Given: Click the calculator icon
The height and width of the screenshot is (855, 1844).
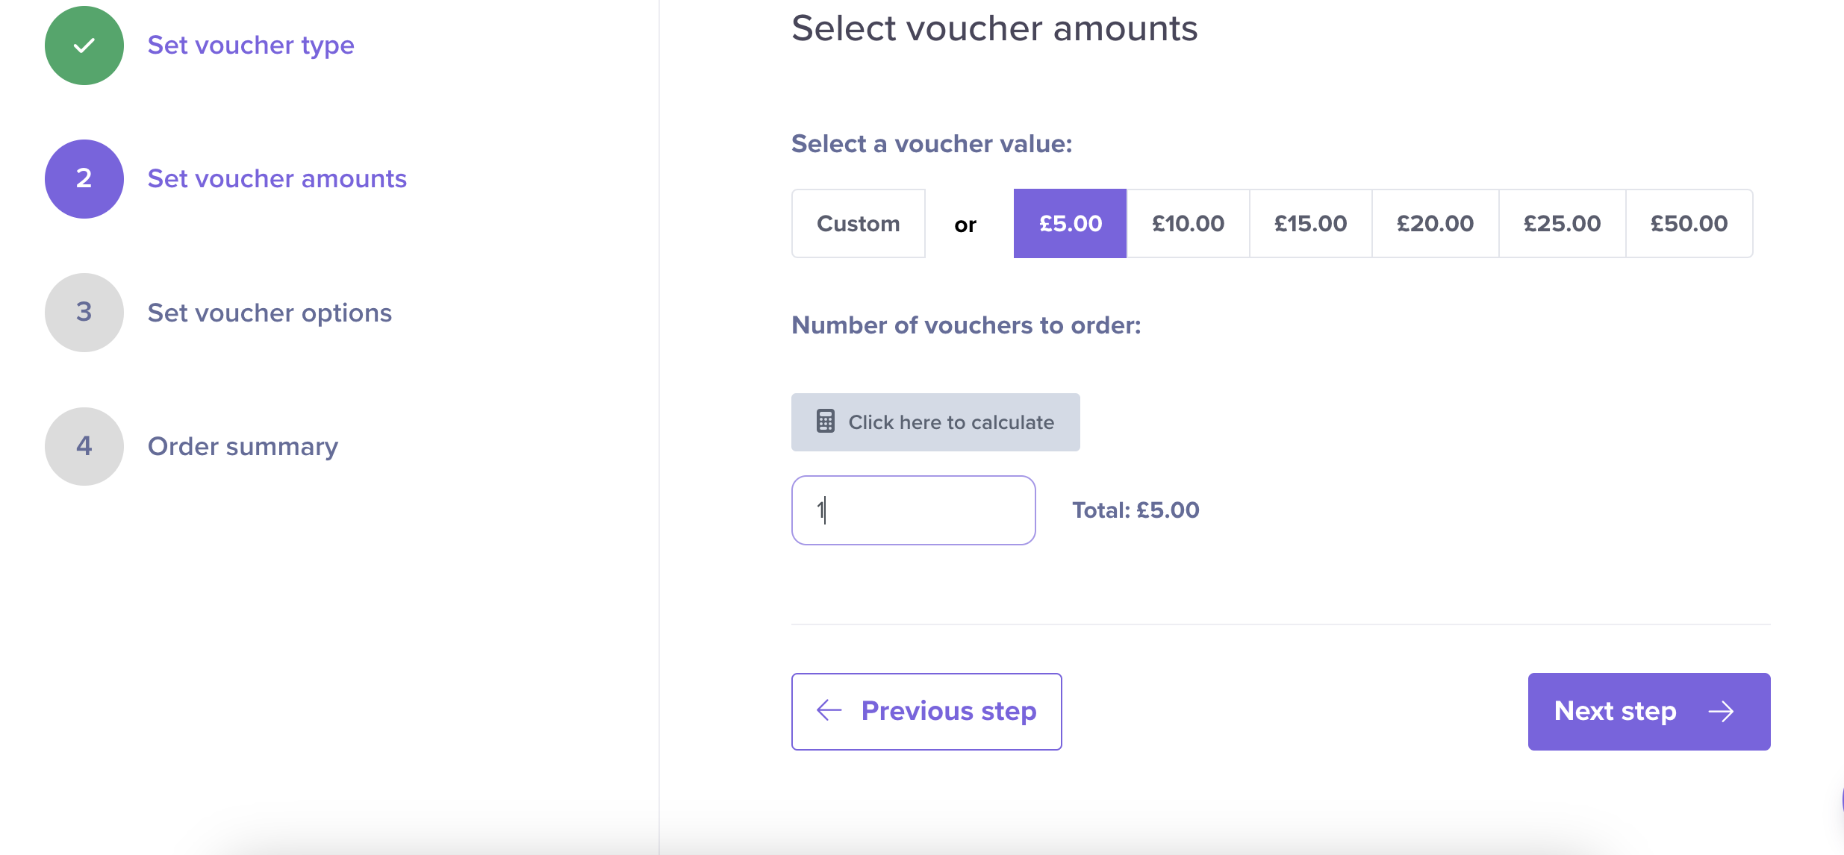Looking at the screenshot, I should pos(825,422).
